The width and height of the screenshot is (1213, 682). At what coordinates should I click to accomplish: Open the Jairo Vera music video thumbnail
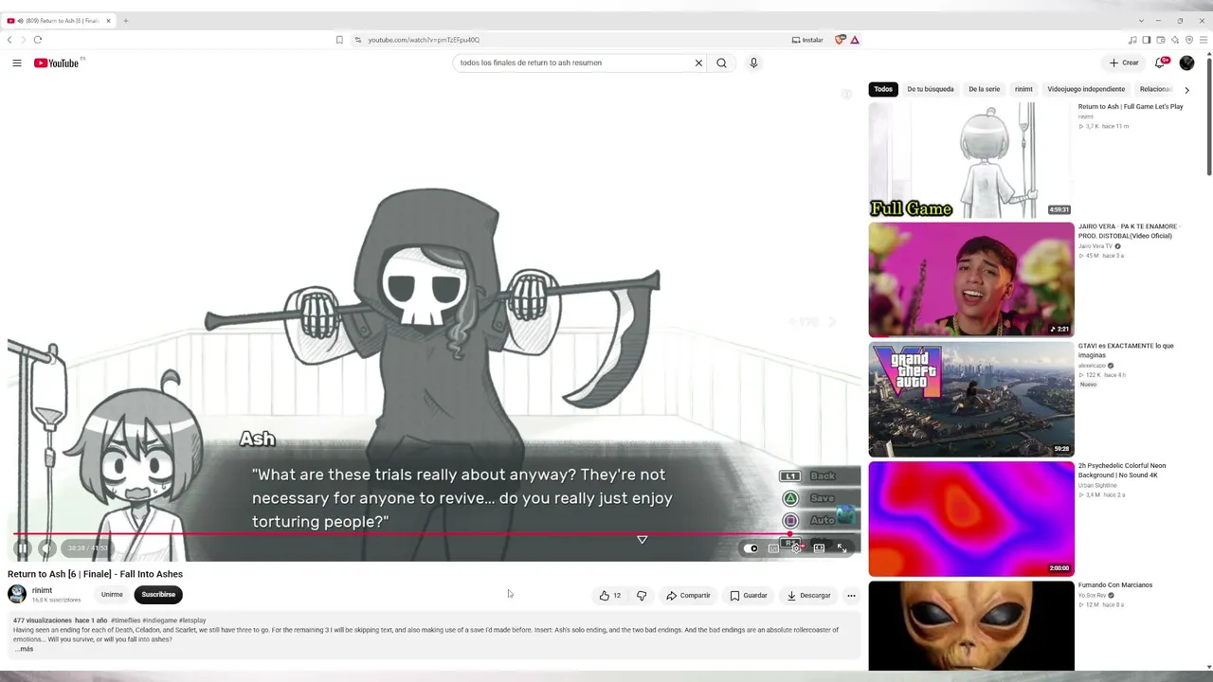[x=971, y=279]
